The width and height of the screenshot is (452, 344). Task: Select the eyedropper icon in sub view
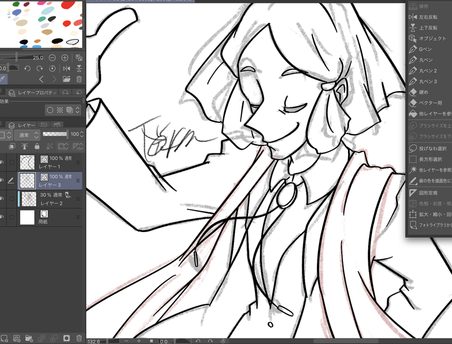pos(2,79)
